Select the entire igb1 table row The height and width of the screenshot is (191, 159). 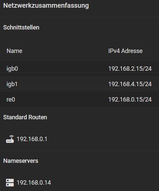[79, 84]
